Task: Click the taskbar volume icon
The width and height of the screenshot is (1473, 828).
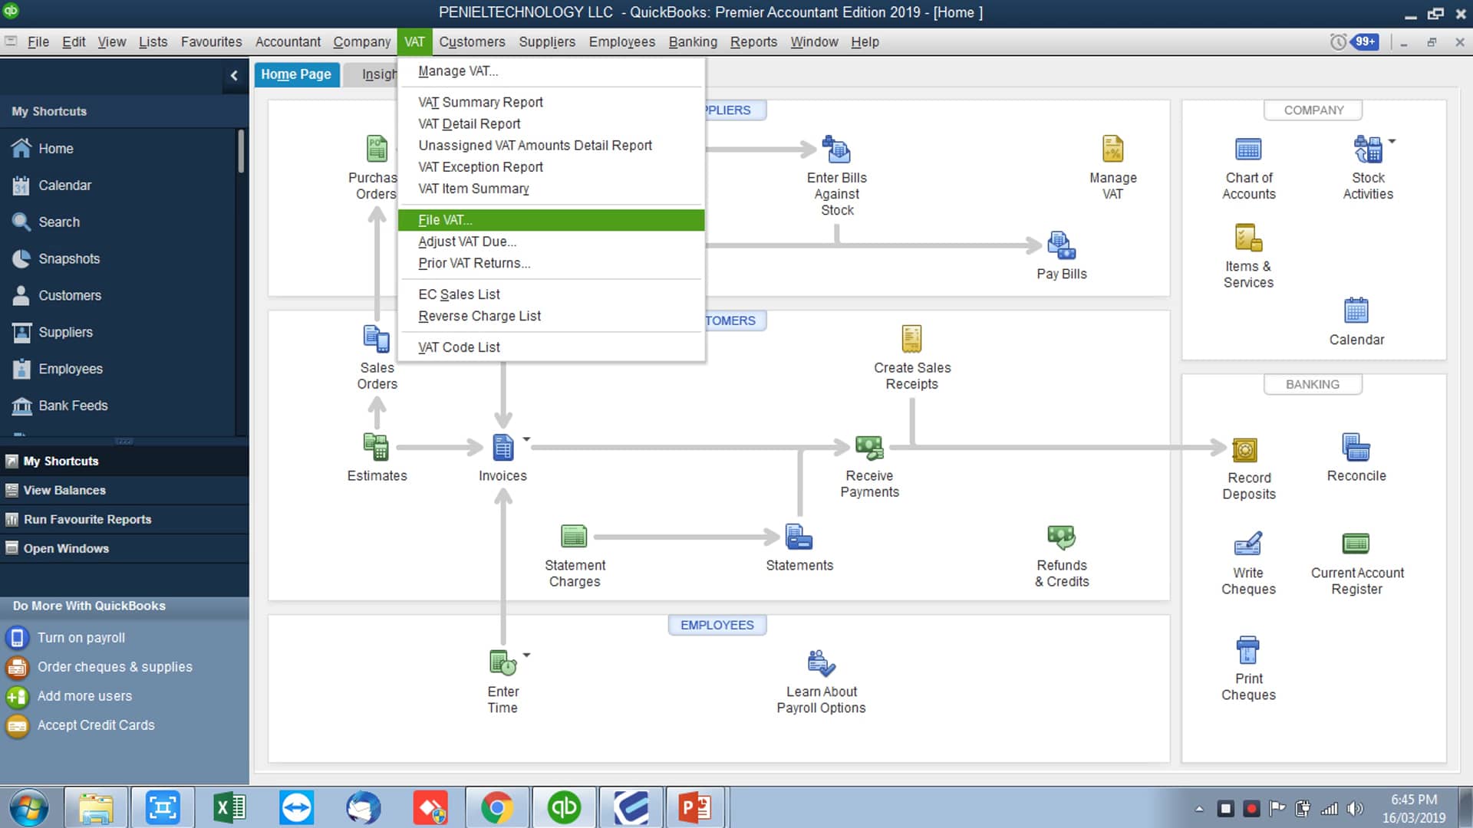Action: click(1355, 808)
